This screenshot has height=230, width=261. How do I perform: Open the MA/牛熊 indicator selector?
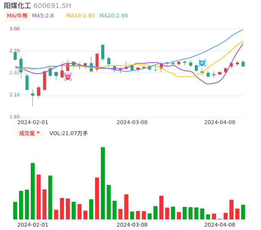pyautogui.click(x=17, y=16)
